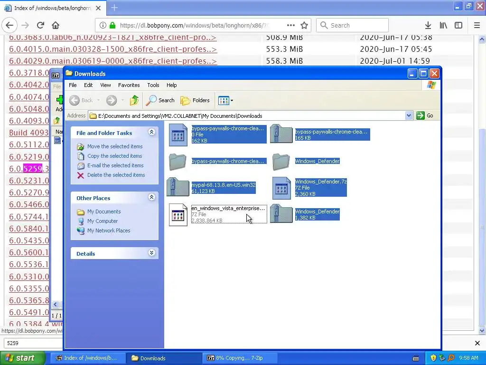
Task: Open My Network Places link
Action: click(109, 231)
